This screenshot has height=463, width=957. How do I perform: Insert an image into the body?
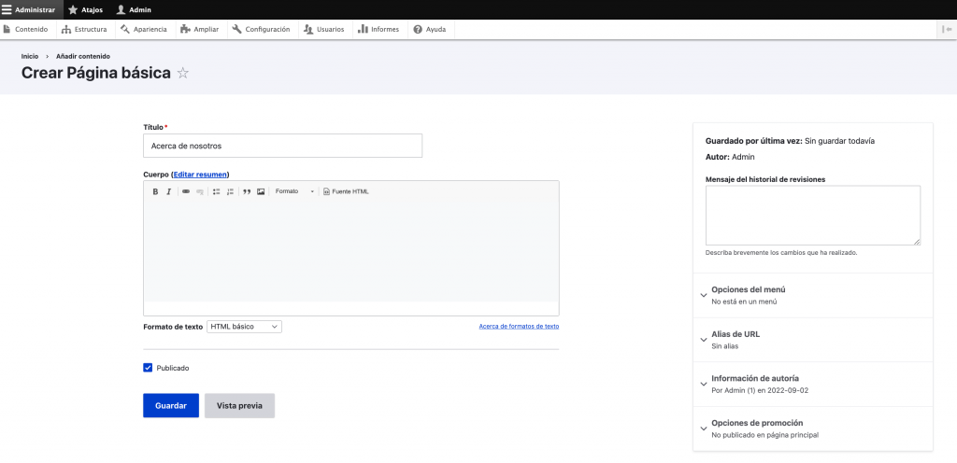point(261,191)
